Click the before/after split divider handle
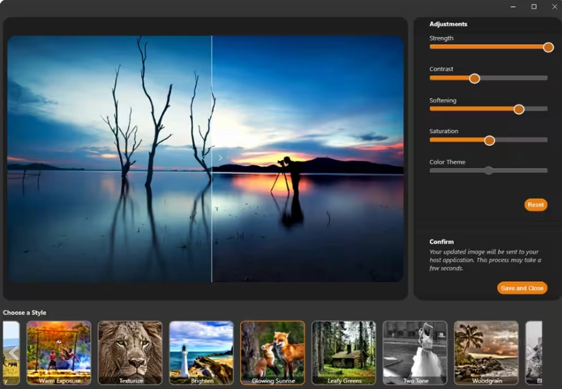Viewport: 562px width, 389px height. [220, 158]
